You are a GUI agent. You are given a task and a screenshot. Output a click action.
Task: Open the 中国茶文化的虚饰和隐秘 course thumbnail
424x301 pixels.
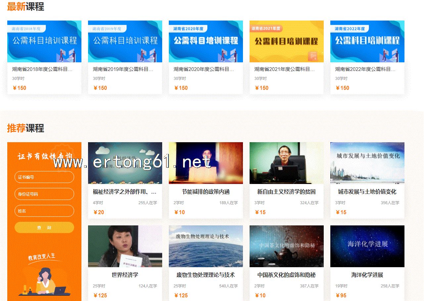286,246
